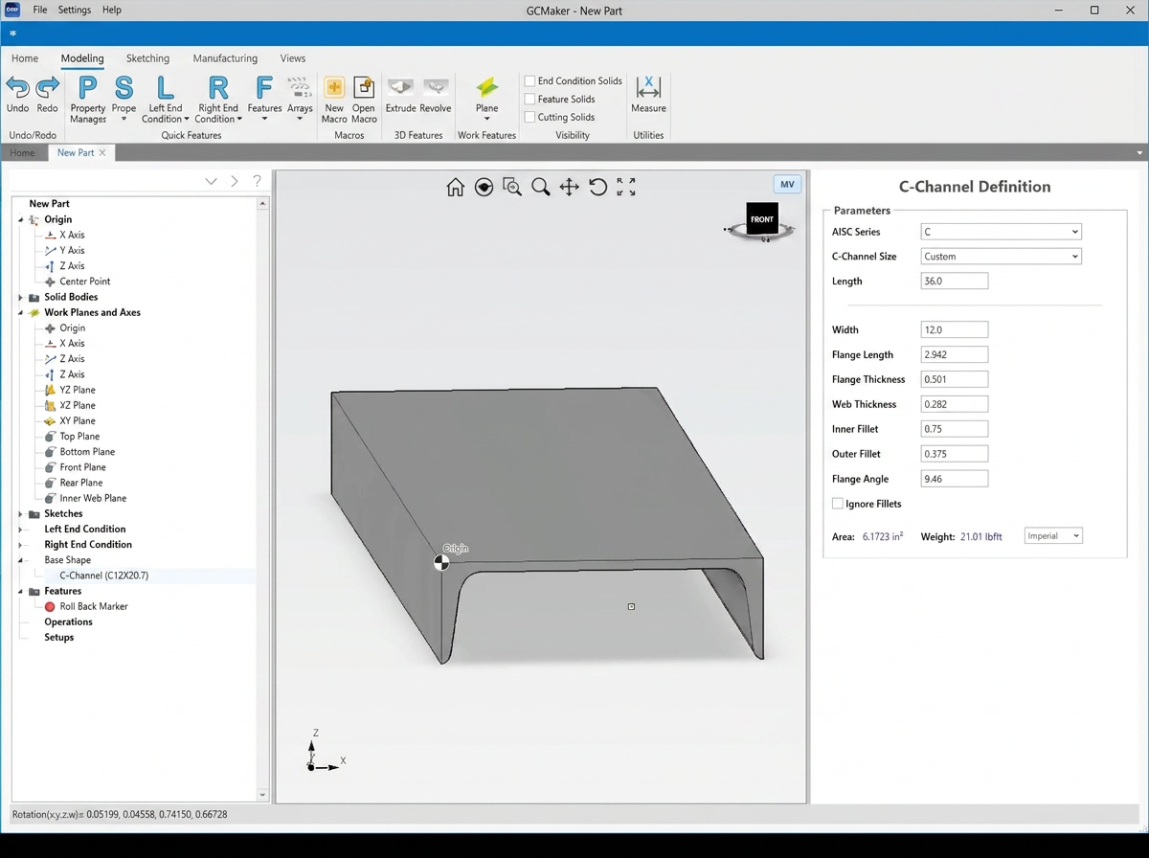1149x858 pixels.
Task: Check the Ignore Fillets box
Action: coord(838,504)
